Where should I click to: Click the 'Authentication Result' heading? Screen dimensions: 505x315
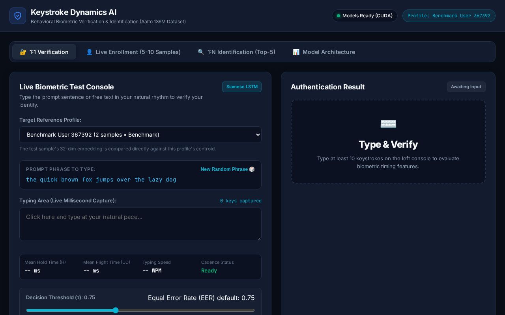coord(328,87)
